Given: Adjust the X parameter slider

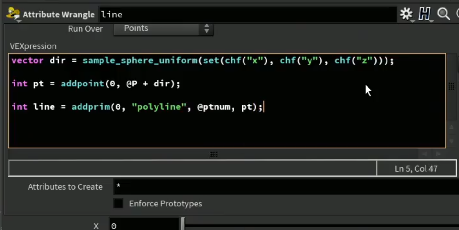Looking at the screenshot, I should coord(183,224).
